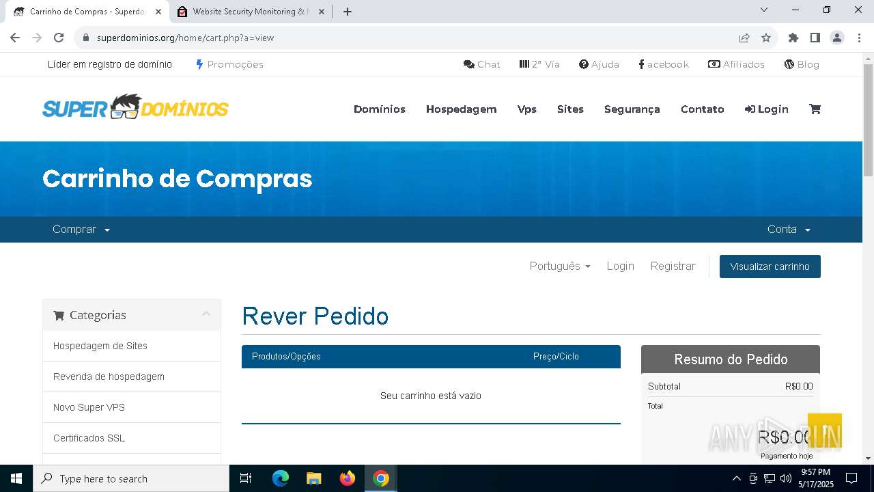Click the taskbar search box
The width and height of the screenshot is (874, 492).
131,478
